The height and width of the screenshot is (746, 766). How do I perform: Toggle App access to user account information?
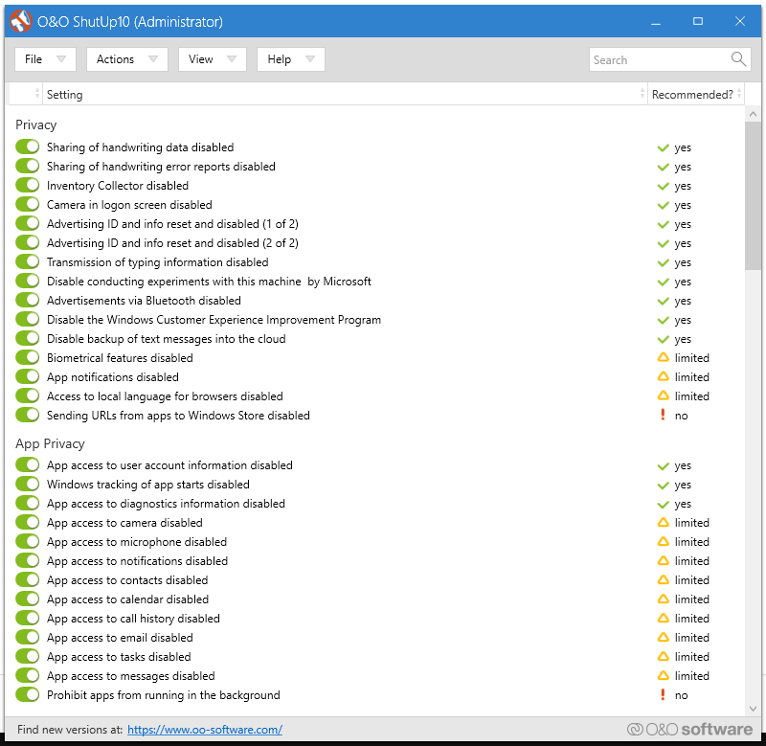pyautogui.click(x=28, y=464)
